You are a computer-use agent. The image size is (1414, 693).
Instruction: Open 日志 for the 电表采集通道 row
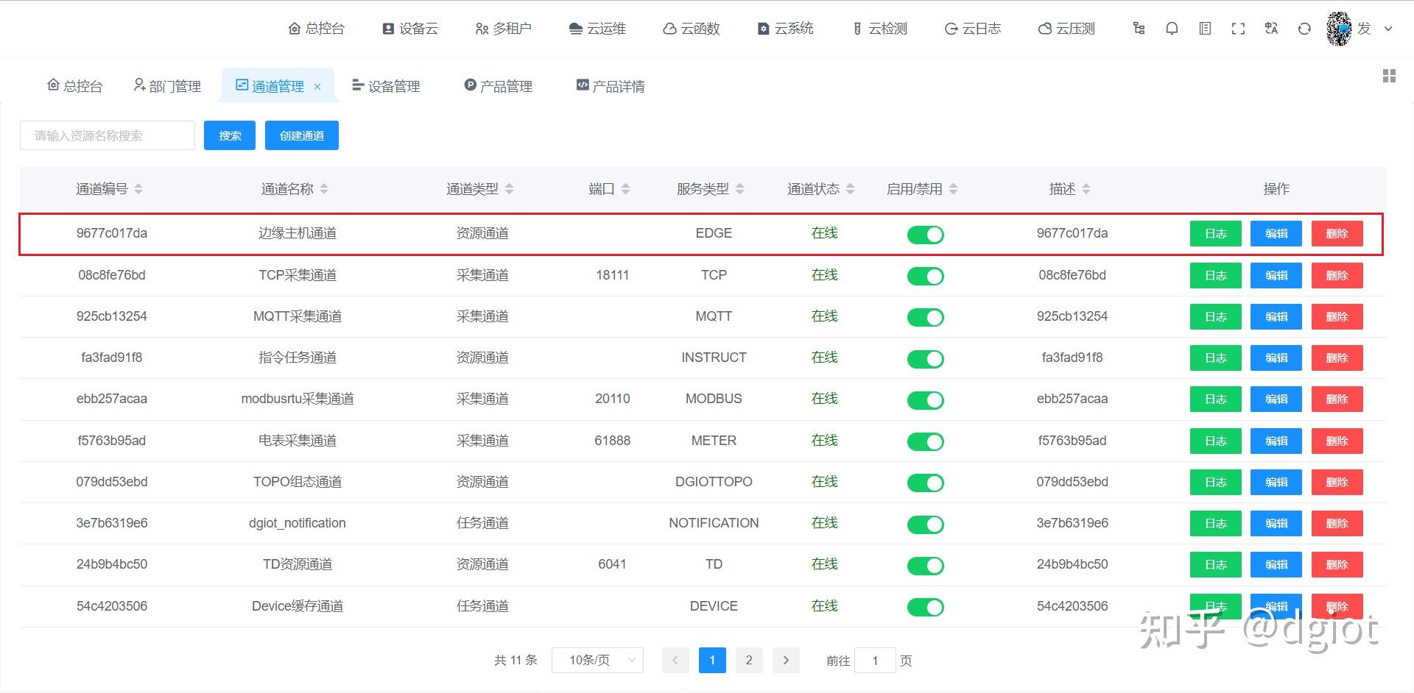[x=1215, y=441]
